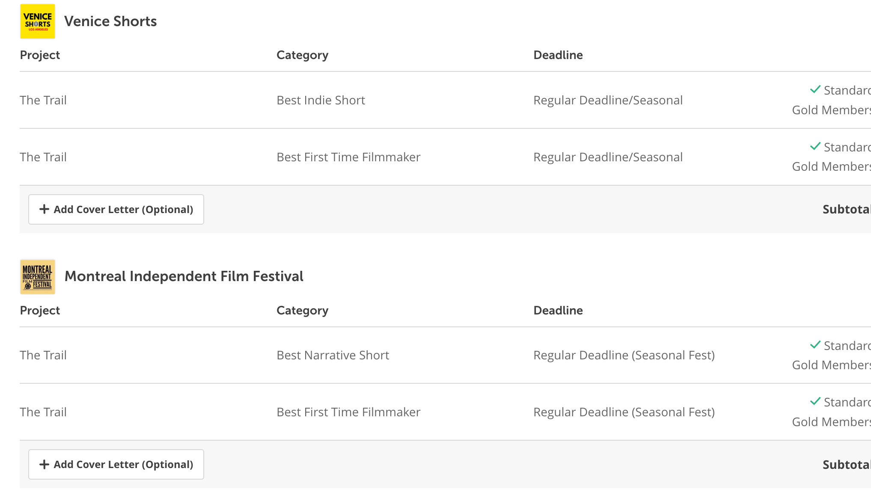The image size is (871, 492).
Task: Click plus icon in Venice Shorts cover letter button
Action: (44, 209)
